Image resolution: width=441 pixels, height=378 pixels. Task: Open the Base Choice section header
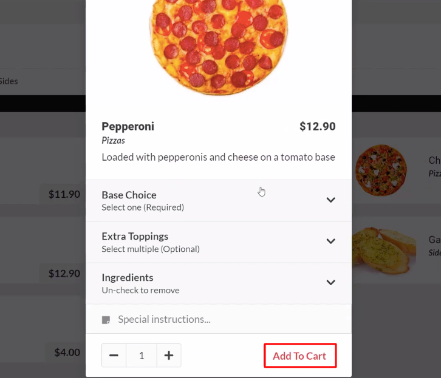219,200
